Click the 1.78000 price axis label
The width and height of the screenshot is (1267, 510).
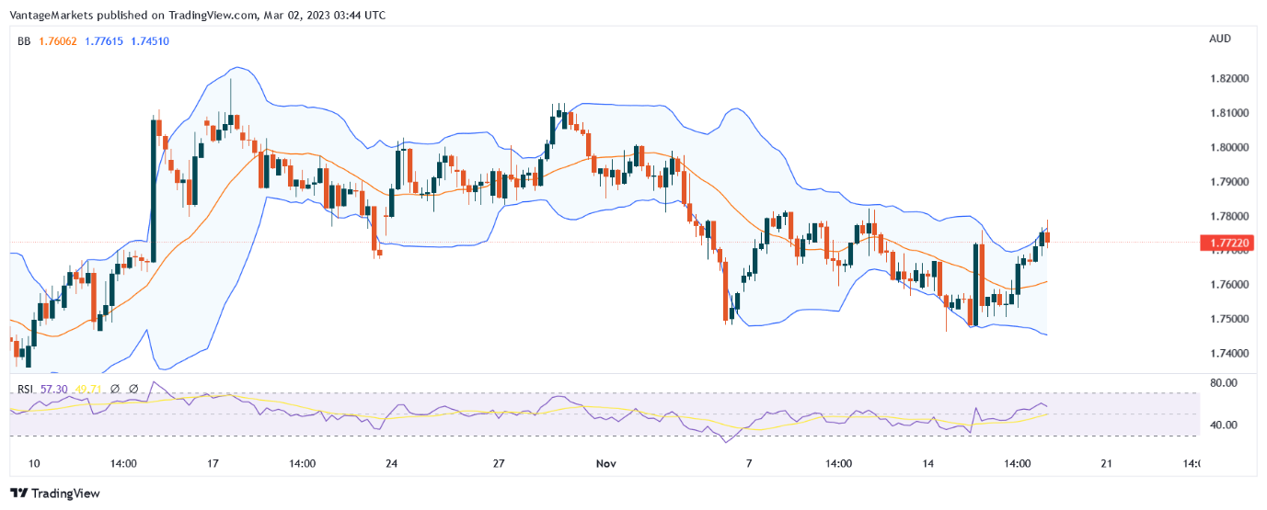tap(1229, 216)
